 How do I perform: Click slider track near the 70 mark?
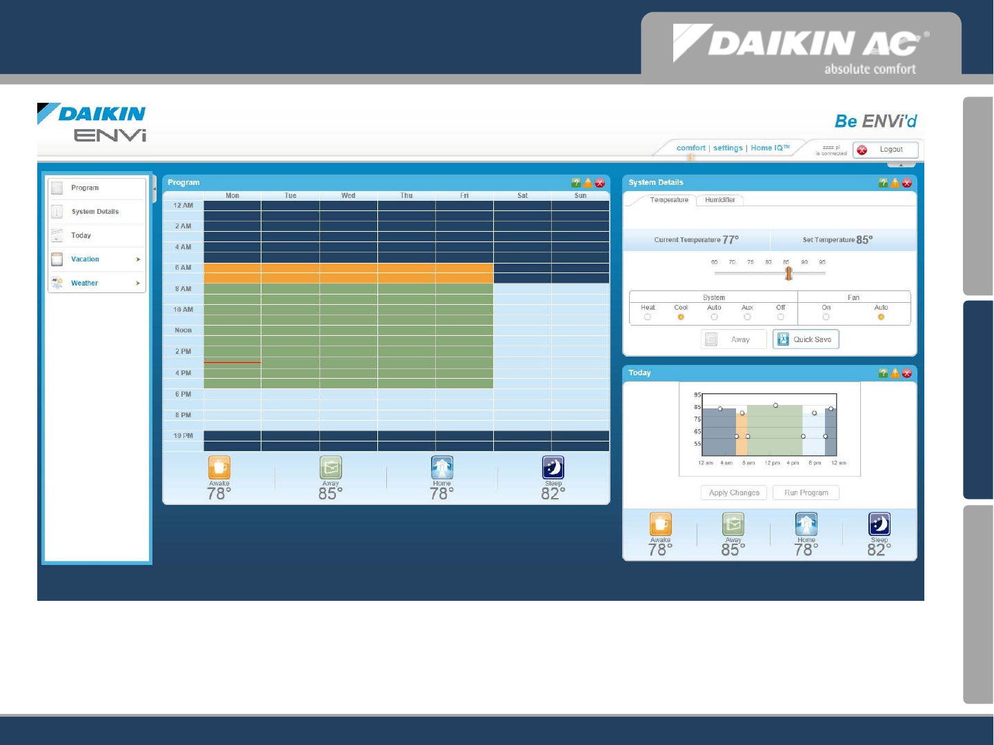(733, 273)
